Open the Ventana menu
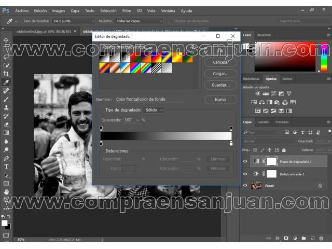This screenshot has height=249, width=332. pyautogui.click(x=168, y=10)
